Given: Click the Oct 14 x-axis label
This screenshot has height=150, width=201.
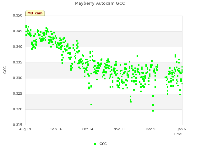Looking at the screenshot, I should 88,129.
